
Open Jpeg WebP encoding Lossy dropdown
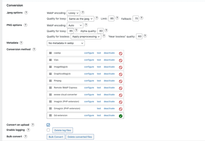tap(73, 13)
